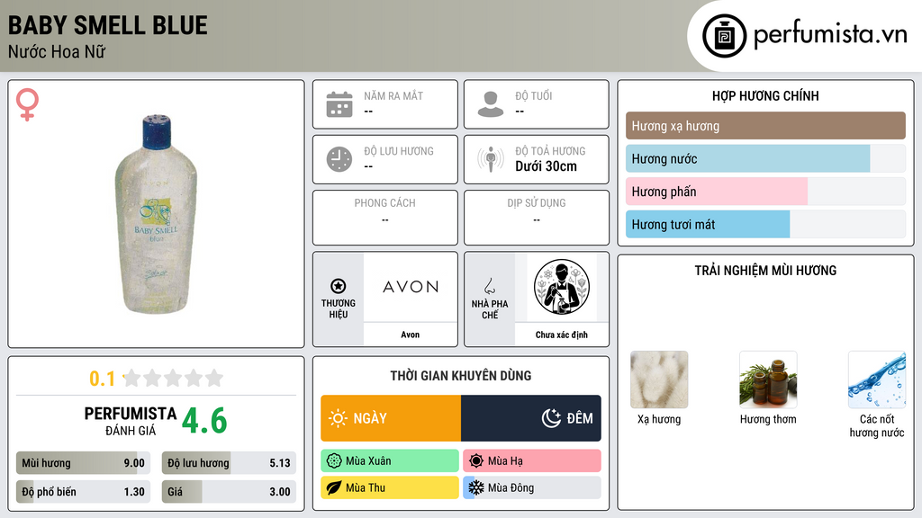Click the HỢP HƯƠNG CHÍNH heading
The width and height of the screenshot is (922, 518).
coord(765,95)
